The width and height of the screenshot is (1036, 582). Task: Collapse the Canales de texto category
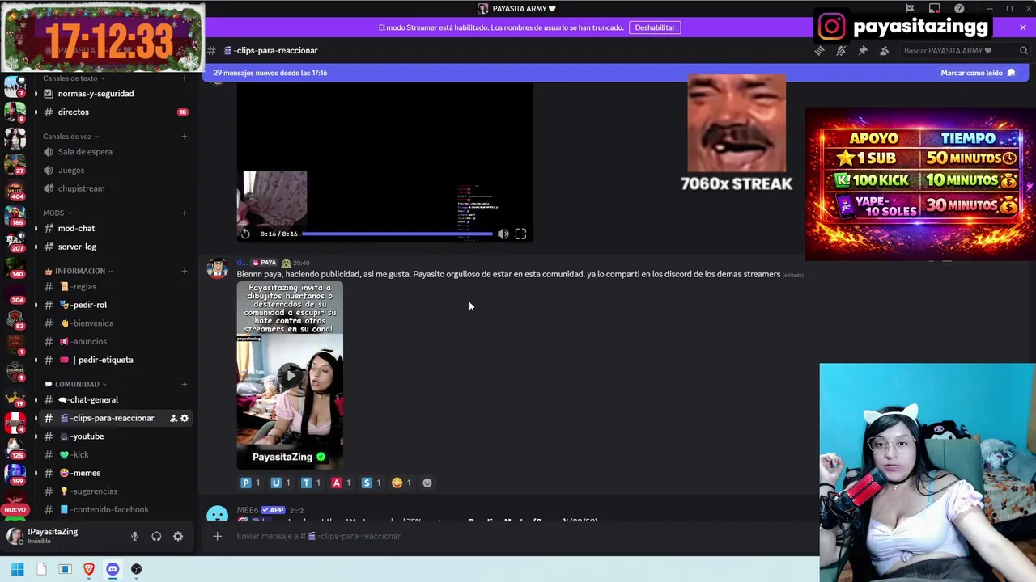74,78
